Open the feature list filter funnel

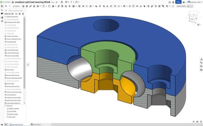pos(6,11)
